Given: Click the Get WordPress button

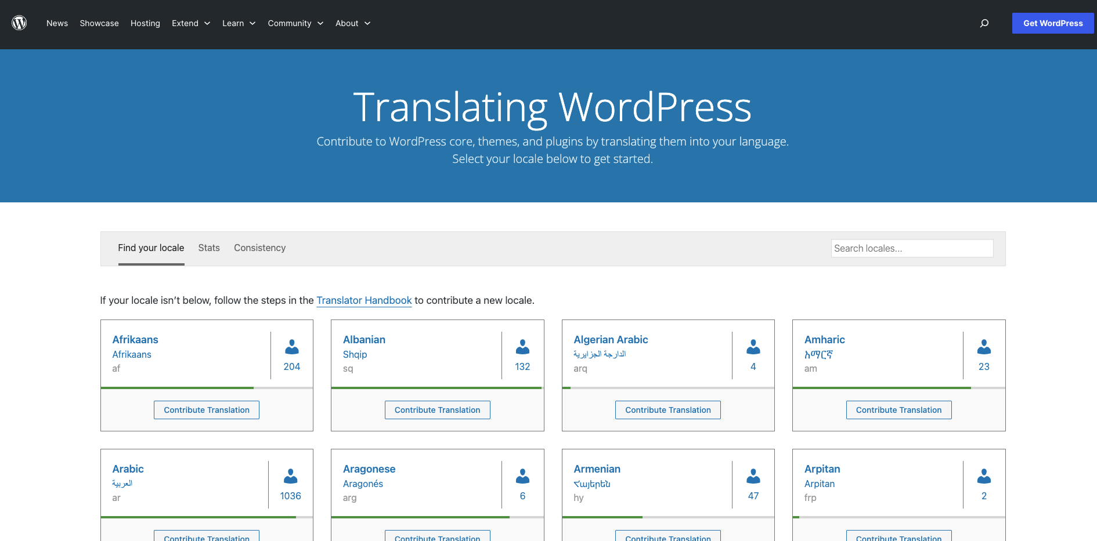Looking at the screenshot, I should 1053,23.
